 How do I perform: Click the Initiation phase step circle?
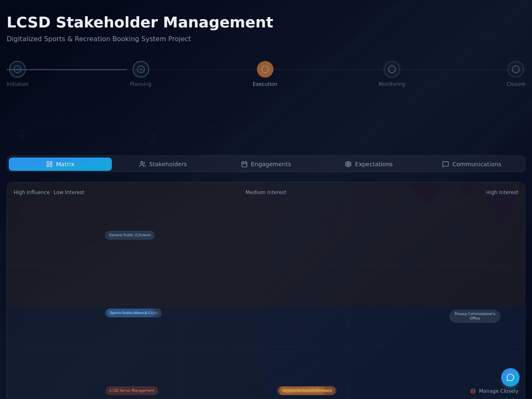(x=17, y=69)
